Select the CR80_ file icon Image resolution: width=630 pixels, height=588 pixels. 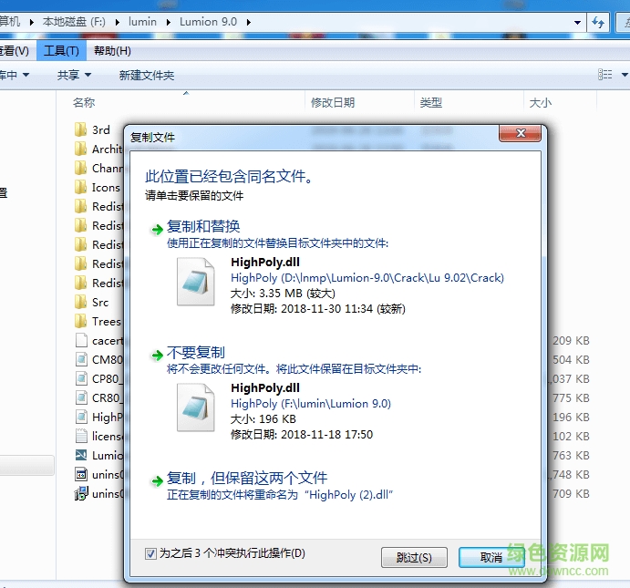tap(81, 398)
